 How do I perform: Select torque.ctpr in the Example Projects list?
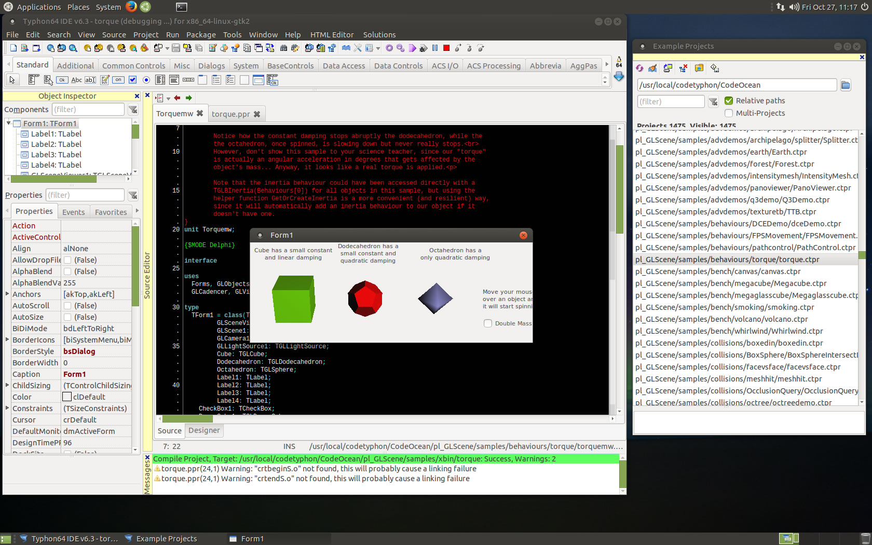point(745,260)
